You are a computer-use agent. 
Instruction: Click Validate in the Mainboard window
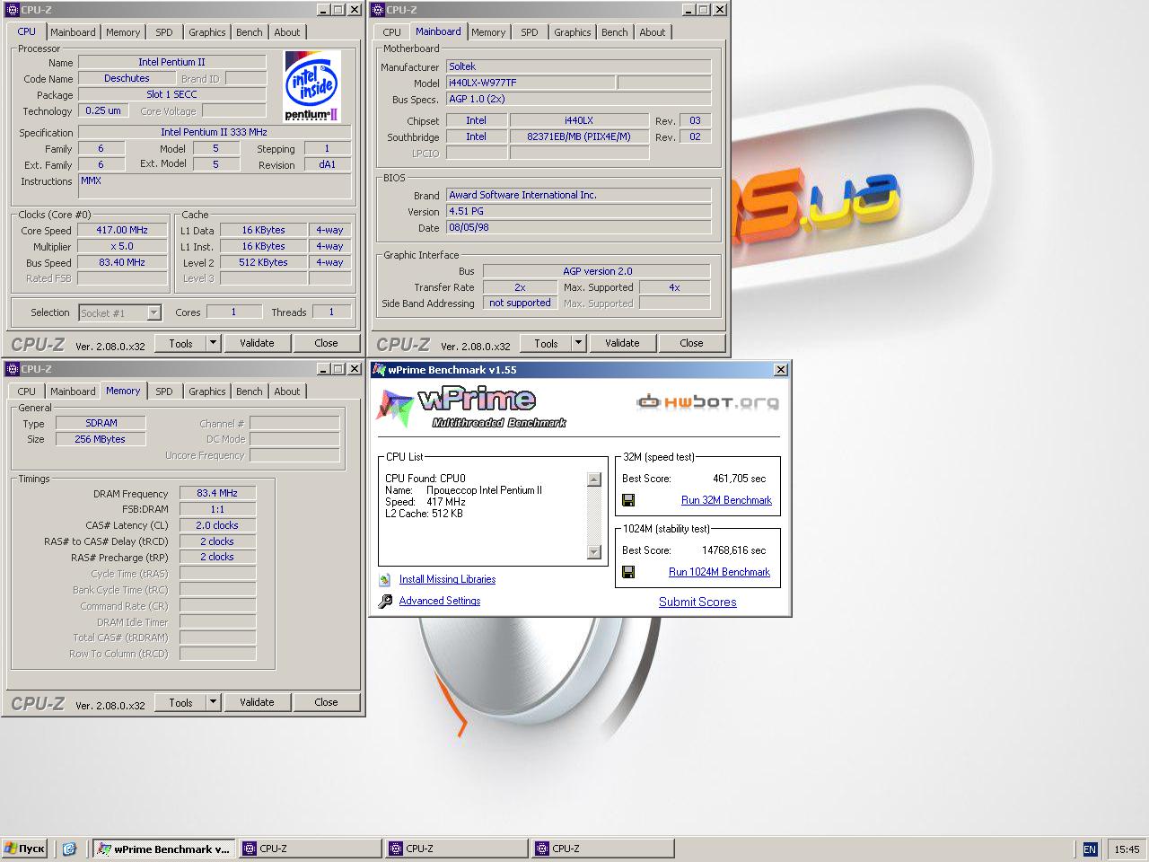(622, 343)
